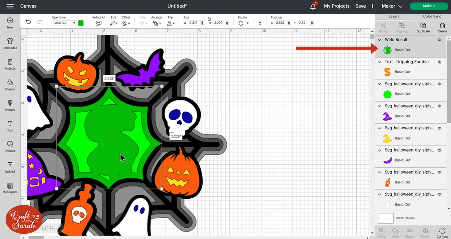Open the Edit dropdown
Viewport: 451px width, 239px height.
tap(114, 23)
